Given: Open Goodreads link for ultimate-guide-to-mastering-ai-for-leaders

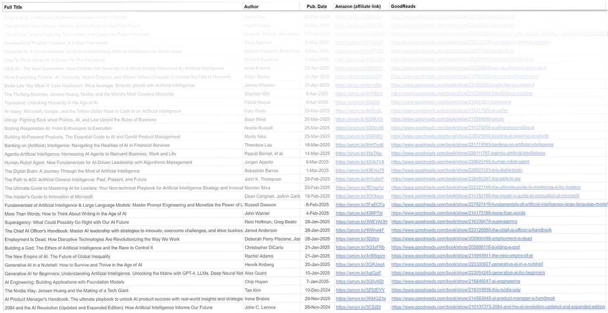Looking at the screenshot, I should point(486,188).
